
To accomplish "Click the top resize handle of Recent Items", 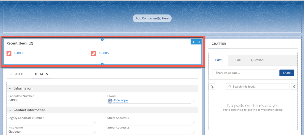I will [x=102, y=40].
